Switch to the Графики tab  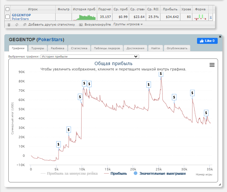coord(18,48)
